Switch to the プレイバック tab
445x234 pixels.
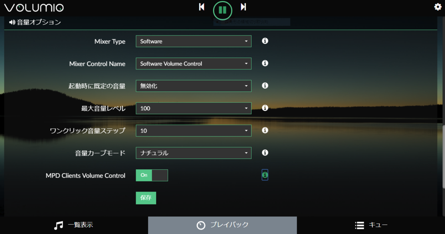click(x=222, y=225)
